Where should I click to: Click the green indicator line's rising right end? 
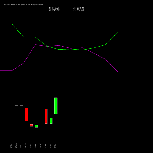pos(118,33)
